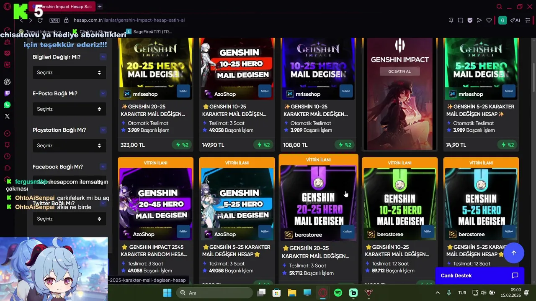Switch TUR keyboard language indicator
This screenshot has height=301, width=536.
[462, 293]
